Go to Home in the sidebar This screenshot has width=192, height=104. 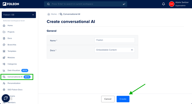click(10, 25)
